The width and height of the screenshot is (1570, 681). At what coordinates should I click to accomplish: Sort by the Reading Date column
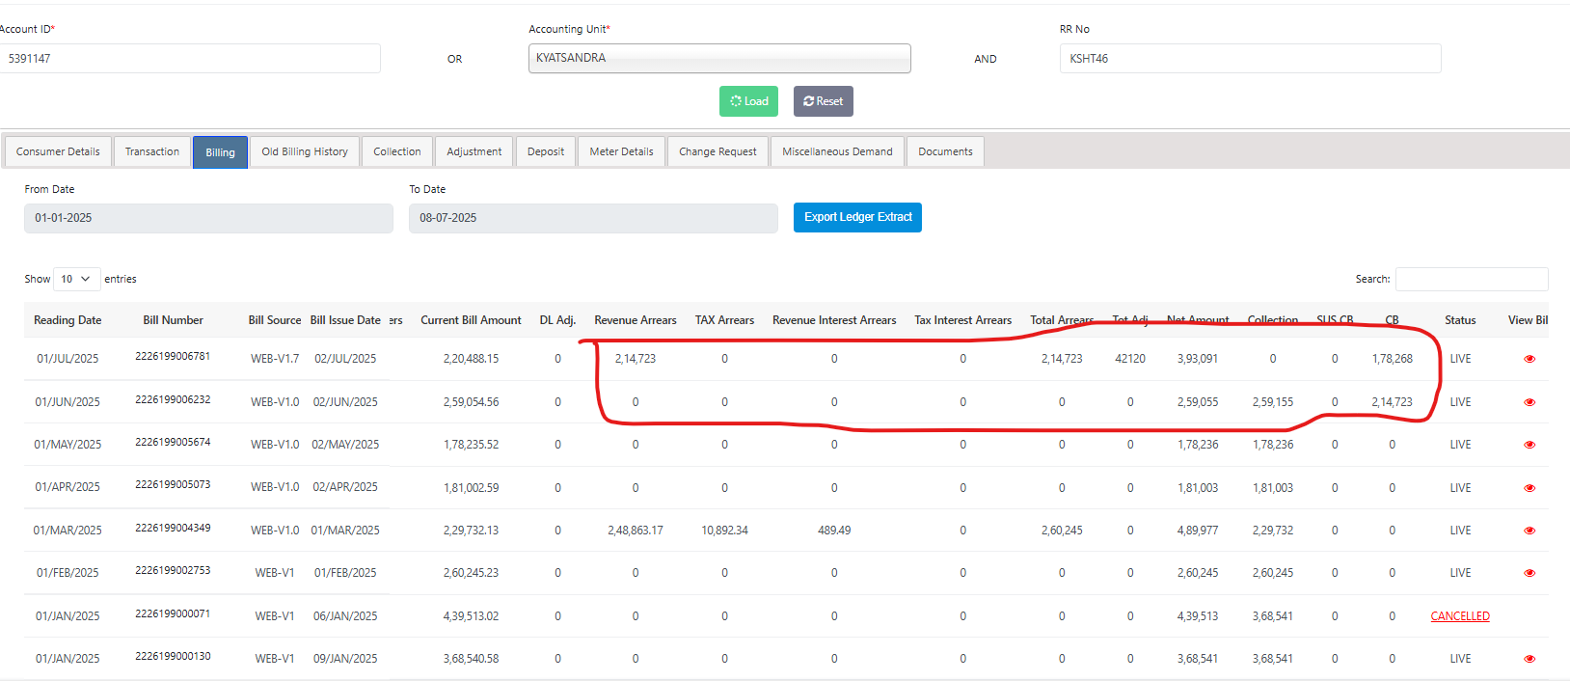(68, 320)
